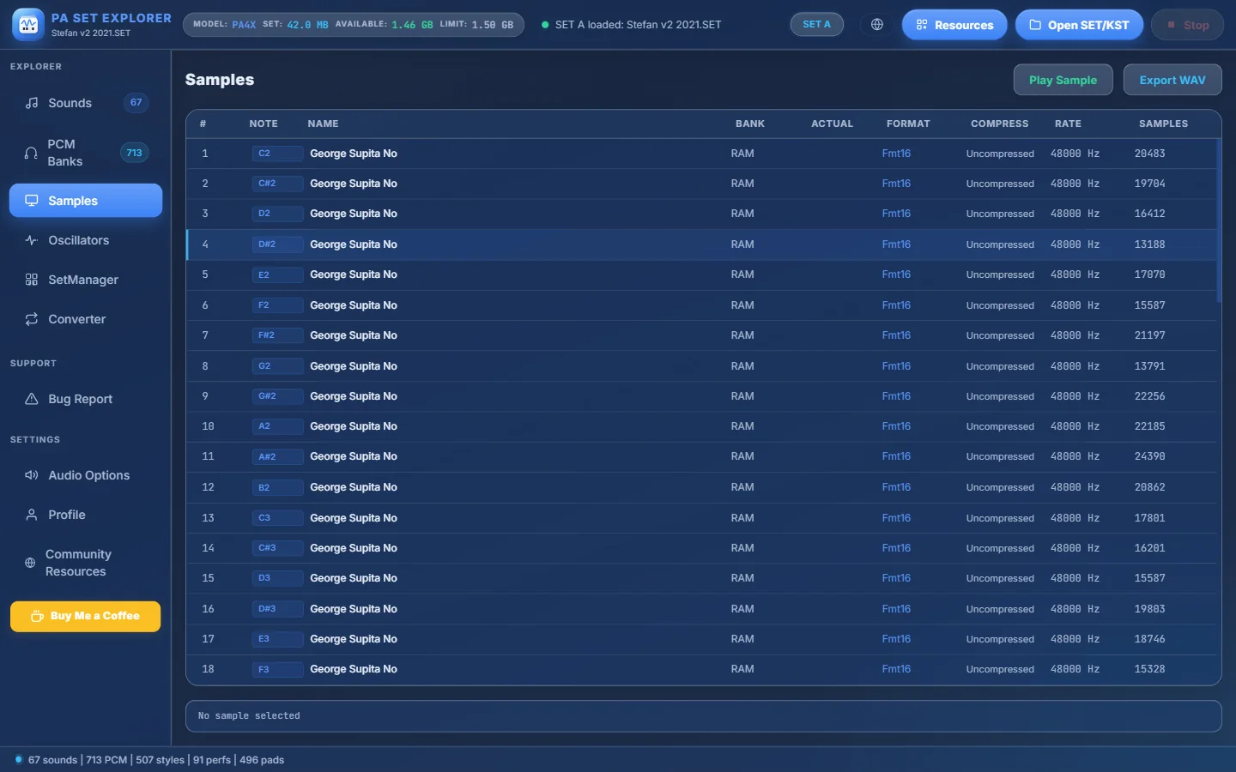
Task: Click the F#2 note badge
Action: click(277, 335)
